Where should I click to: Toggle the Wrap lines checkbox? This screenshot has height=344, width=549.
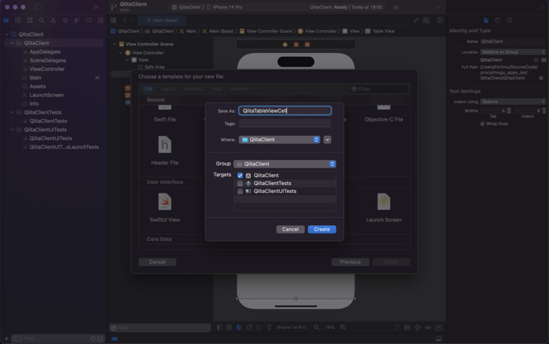(x=482, y=124)
